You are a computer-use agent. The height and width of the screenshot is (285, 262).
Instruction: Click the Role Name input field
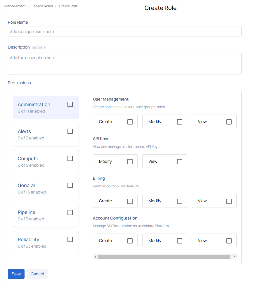(124, 32)
